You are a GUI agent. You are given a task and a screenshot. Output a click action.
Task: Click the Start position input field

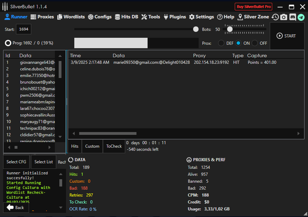pos(24,29)
